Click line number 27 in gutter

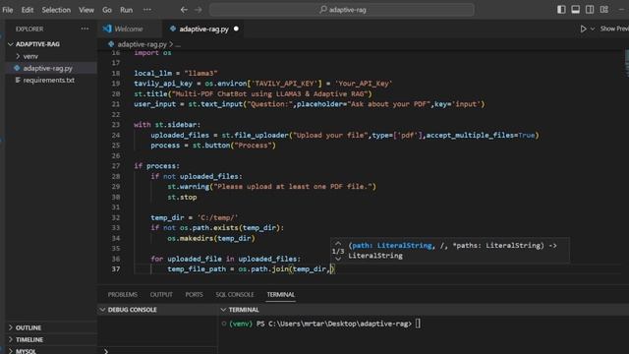click(x=116, y=166)
